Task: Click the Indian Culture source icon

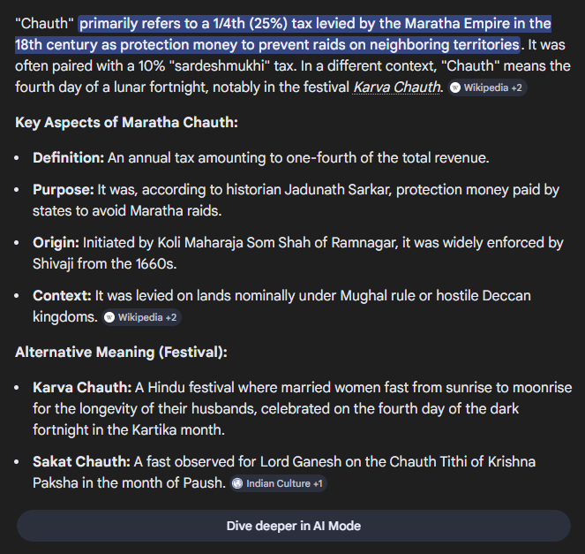Action: click(238, 484)
